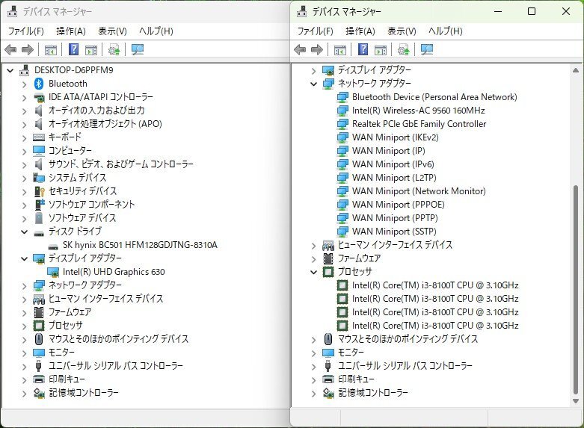Click Forward arrow in left window toolbar

tap(28, 49)
